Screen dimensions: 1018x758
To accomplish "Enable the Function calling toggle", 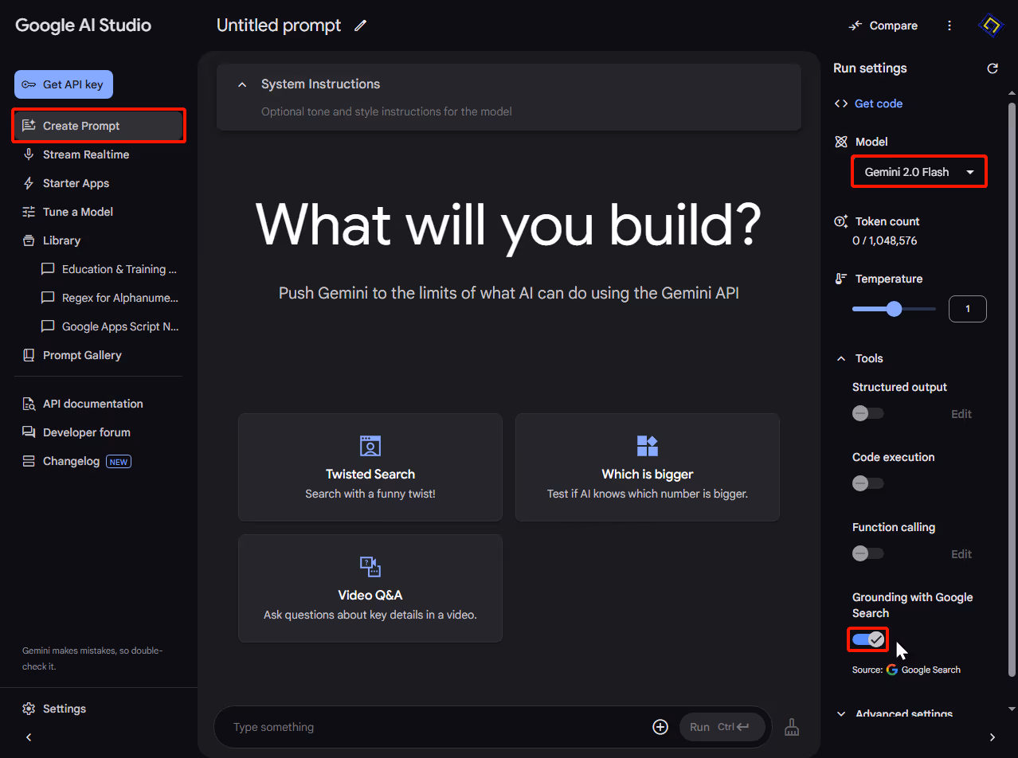I will (867, 553).
